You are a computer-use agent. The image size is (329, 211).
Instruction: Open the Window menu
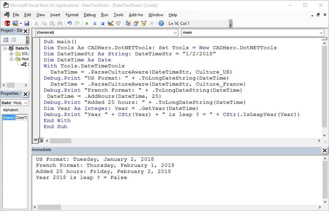156,15
